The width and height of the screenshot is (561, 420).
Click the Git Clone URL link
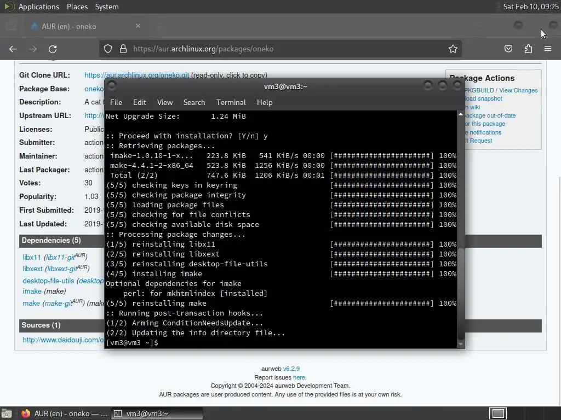136,75
